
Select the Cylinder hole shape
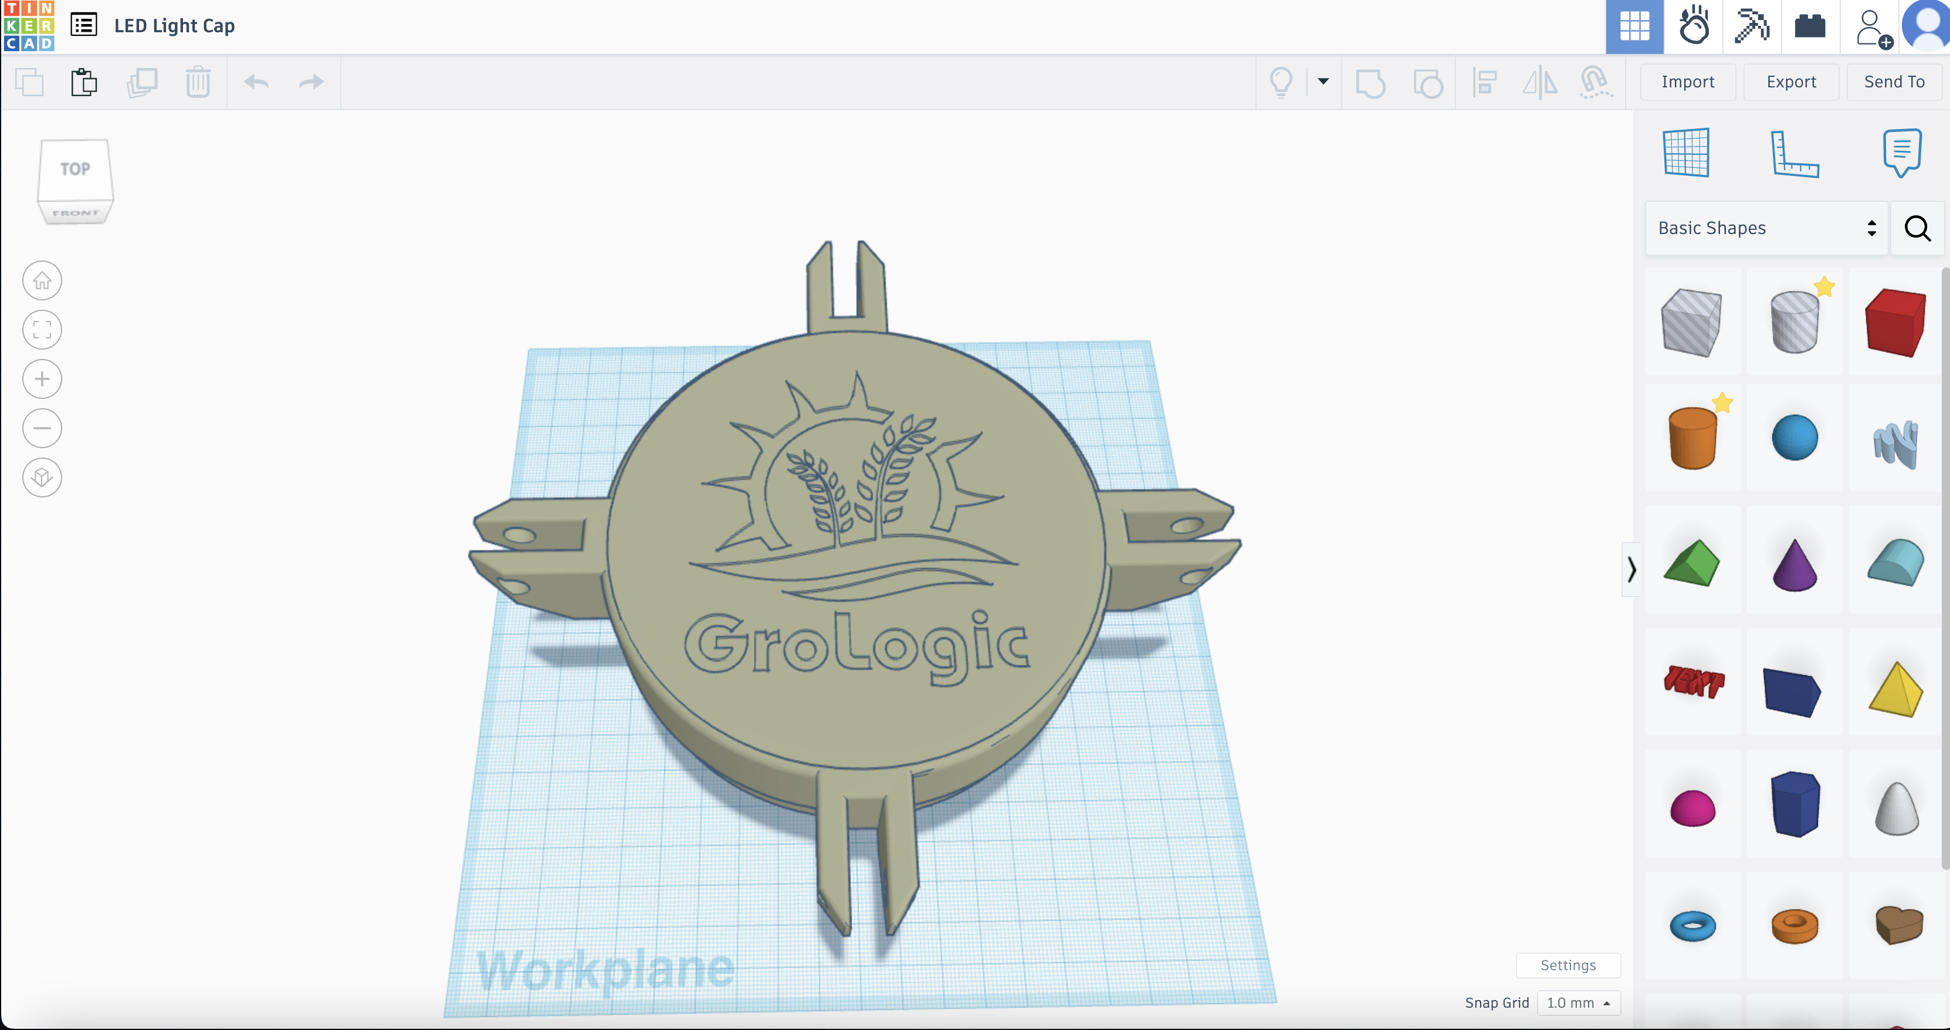pyautogui.click(x=1794, y=323)
